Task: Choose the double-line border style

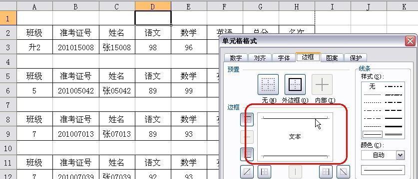Action: click(x=394, y=134)
